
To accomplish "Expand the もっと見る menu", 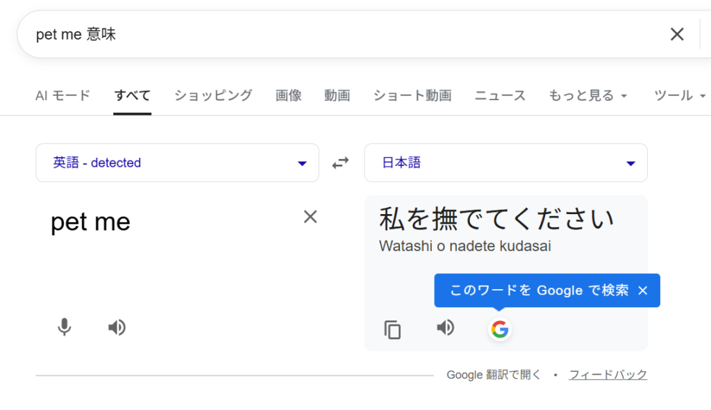I will pyautogui.click(x=587, y=96).
